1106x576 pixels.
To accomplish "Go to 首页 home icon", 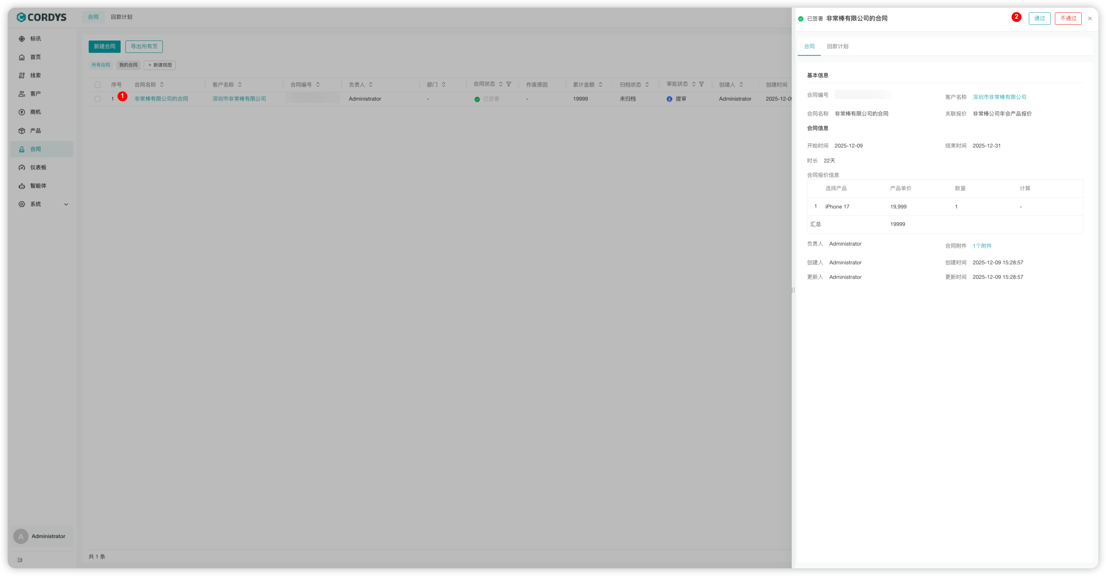I will (x=21, y=57).
